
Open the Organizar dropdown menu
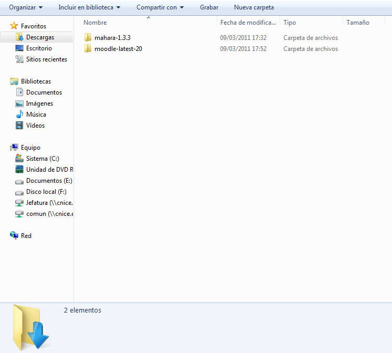(x=26, y=7)
